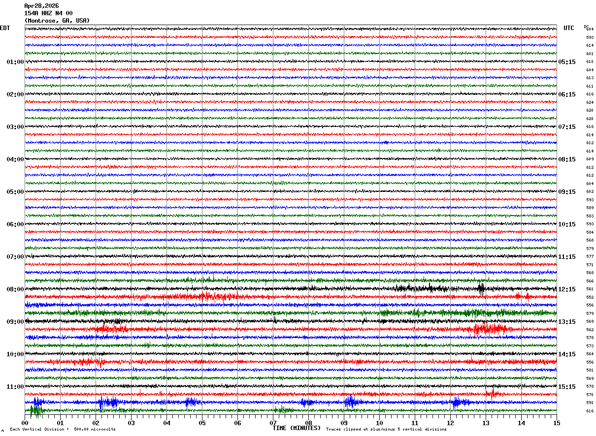Click the 14:15 UTC time label
Image resolution: width=596 pixels, height=436 pixels.
[567, 354]
